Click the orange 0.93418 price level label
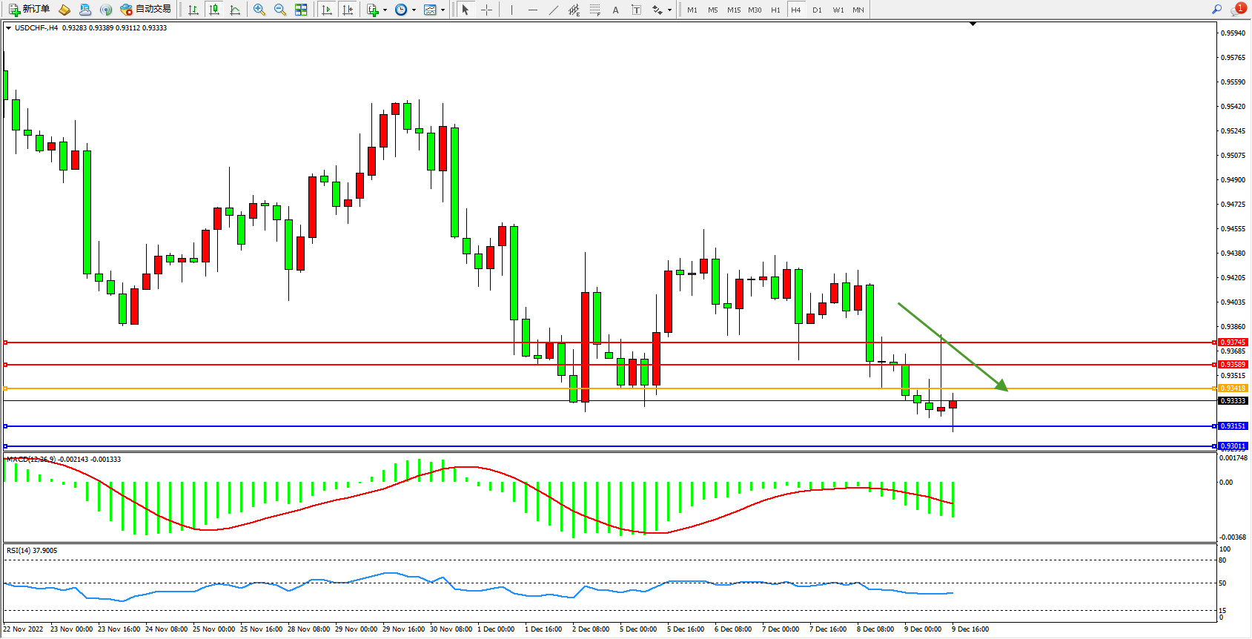This screenshot has width=1252, height=639. pos(1233,388)
